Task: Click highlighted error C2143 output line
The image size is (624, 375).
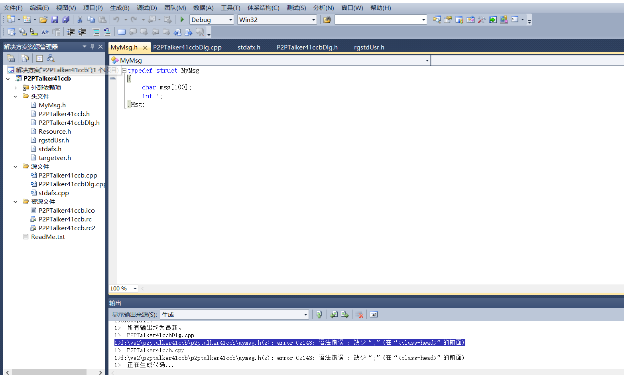Action: point(290,343)
